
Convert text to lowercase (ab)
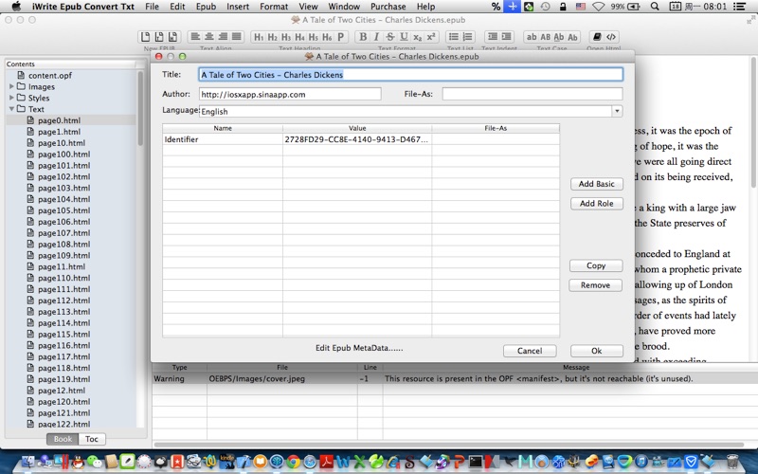click(x=532, y=37)
